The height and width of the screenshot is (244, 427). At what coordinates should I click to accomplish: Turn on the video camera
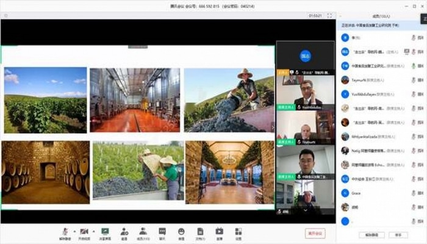[84, 232]
